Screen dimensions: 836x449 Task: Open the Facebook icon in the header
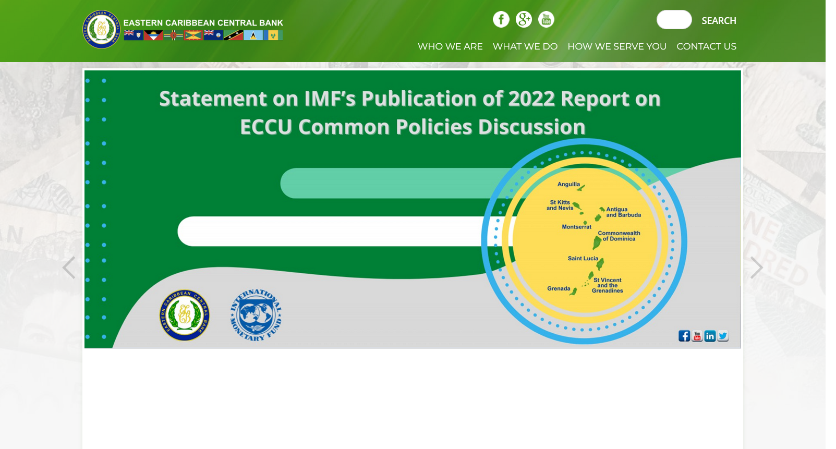pos(501,20)
